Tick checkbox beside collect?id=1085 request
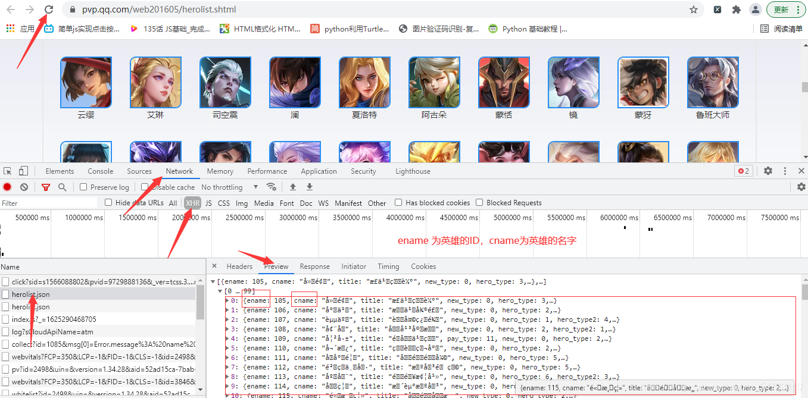 click(5, 344)
